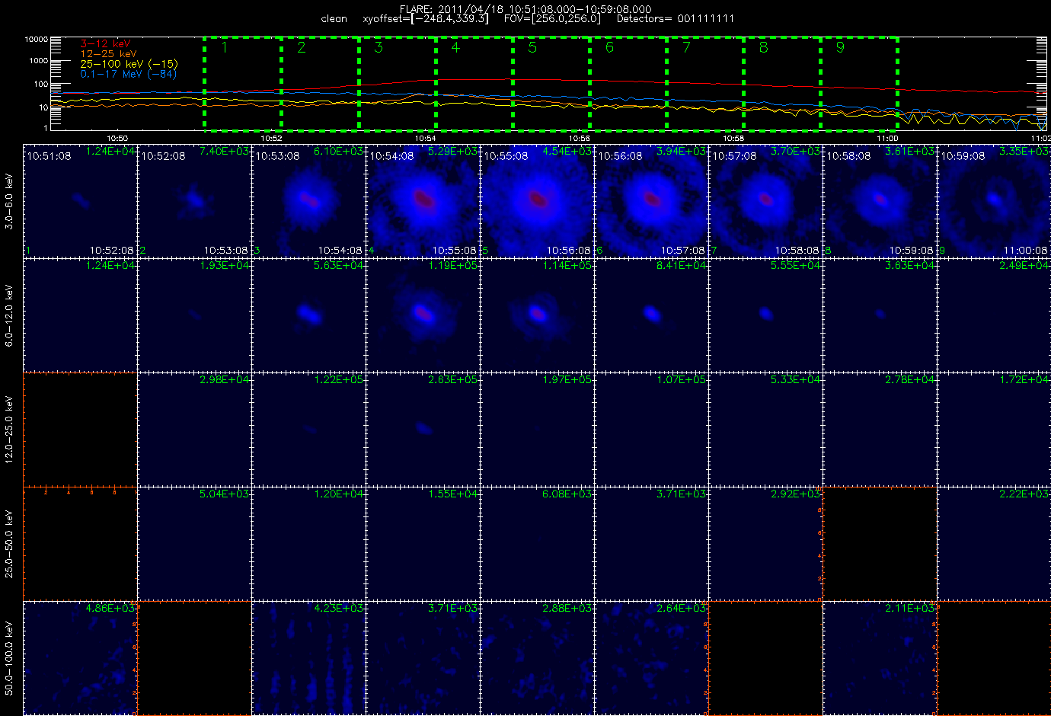1051x716 pixels.
Task: Open the 3-6 keV image labeled 6.10E+03
Action: tap(309, 200)
